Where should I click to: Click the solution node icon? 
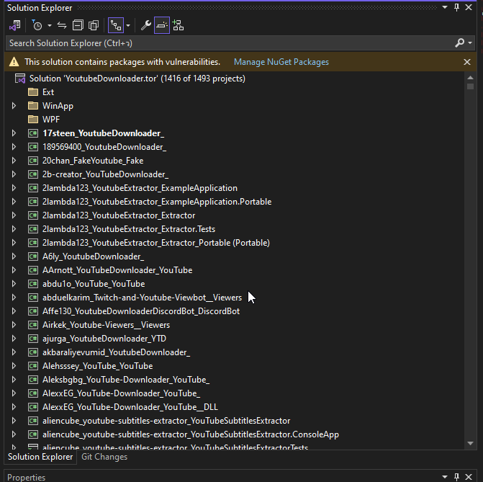click(20, 79)
